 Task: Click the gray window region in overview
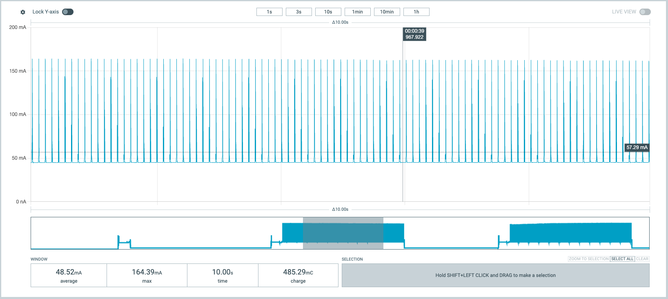click(343, 233)
